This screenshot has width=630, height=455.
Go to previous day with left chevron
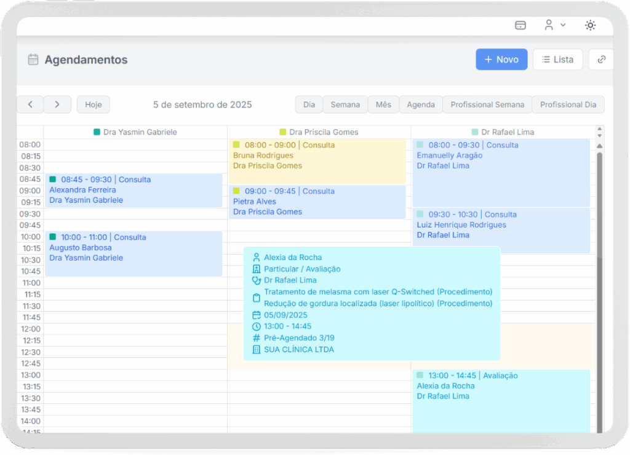click(x=30, y=105)
